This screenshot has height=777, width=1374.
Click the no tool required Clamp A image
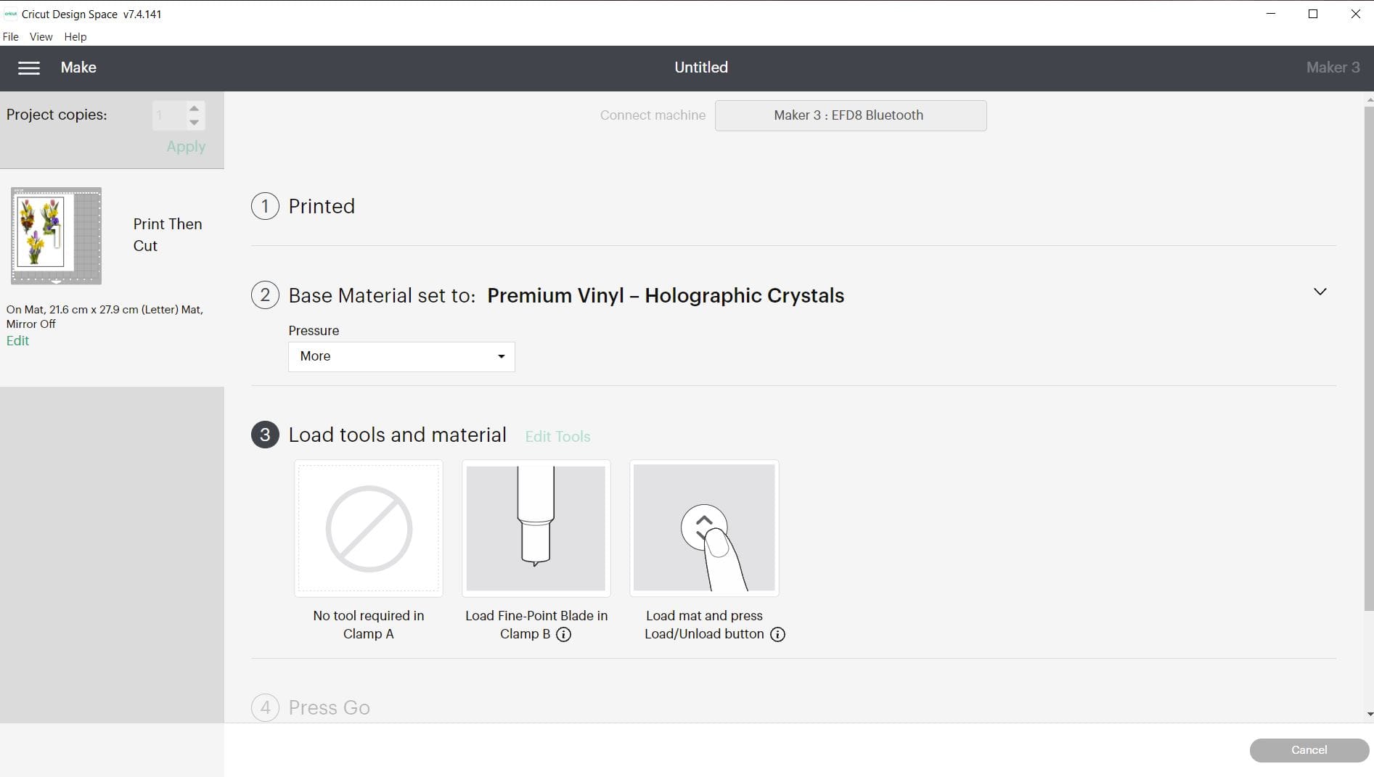369,528
